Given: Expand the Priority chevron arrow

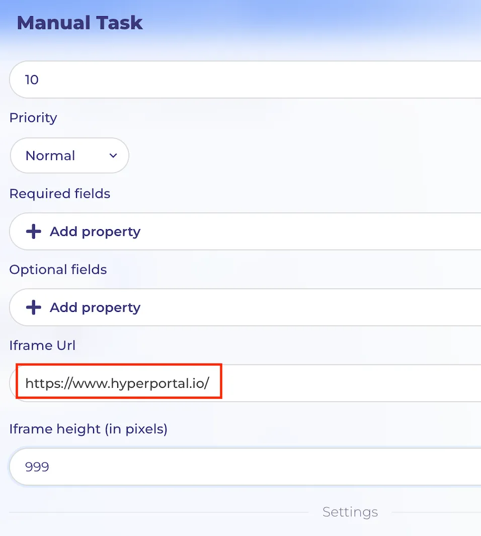Looking at the screenshot, I should click(x=113, y=156).
